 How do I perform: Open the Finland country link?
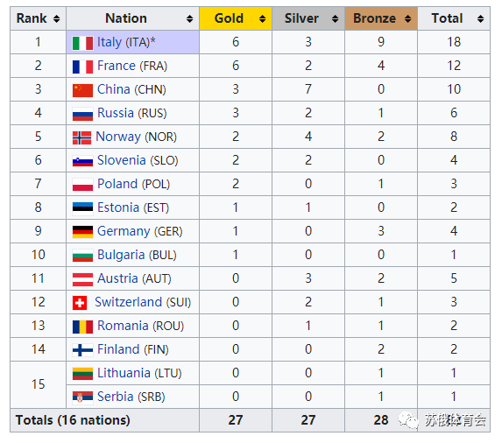pyautogui.click(x=118, y=349)
